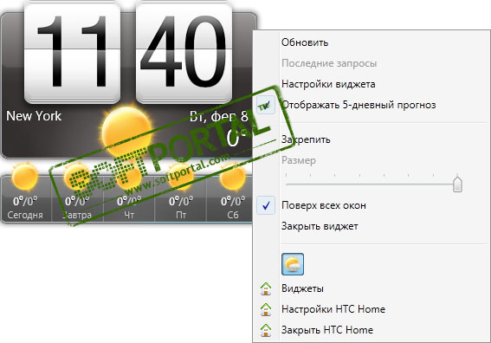Click the sun icon above Сегодня forecast
Screen dimensions: 491x343
tap(25, 177)
